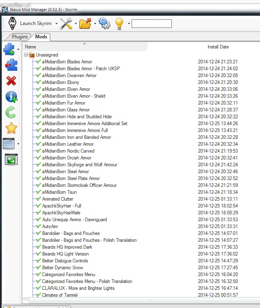260x308 pixels.
Task: Expand the folders icon dropdown arrow
Action: pyautogui.click(x=95, y=23)
